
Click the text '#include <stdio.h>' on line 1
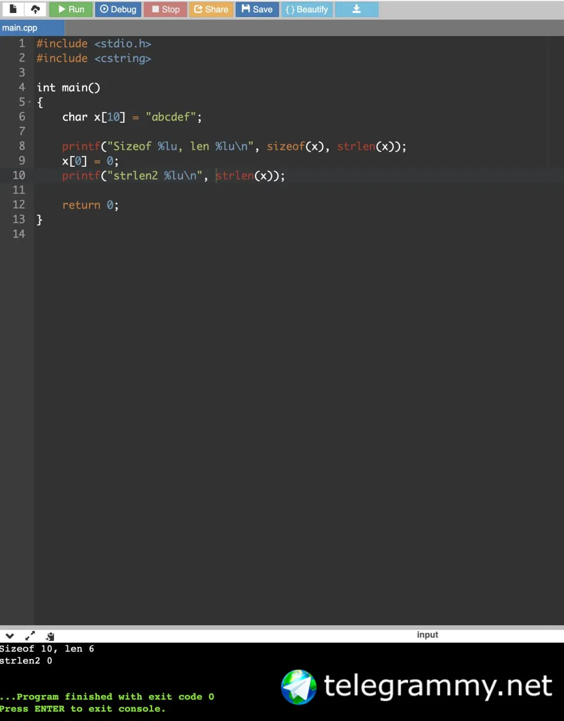point(93,43)
